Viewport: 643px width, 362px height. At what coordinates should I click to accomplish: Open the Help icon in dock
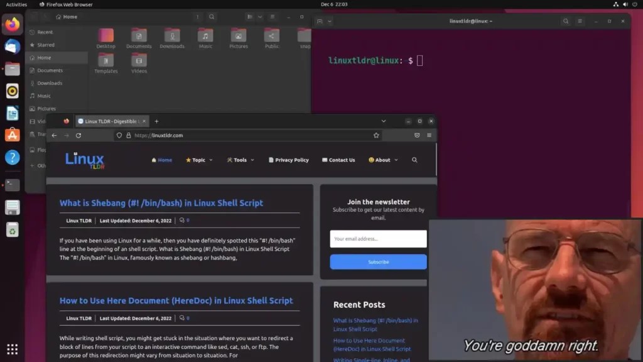(x=13, y=157)
